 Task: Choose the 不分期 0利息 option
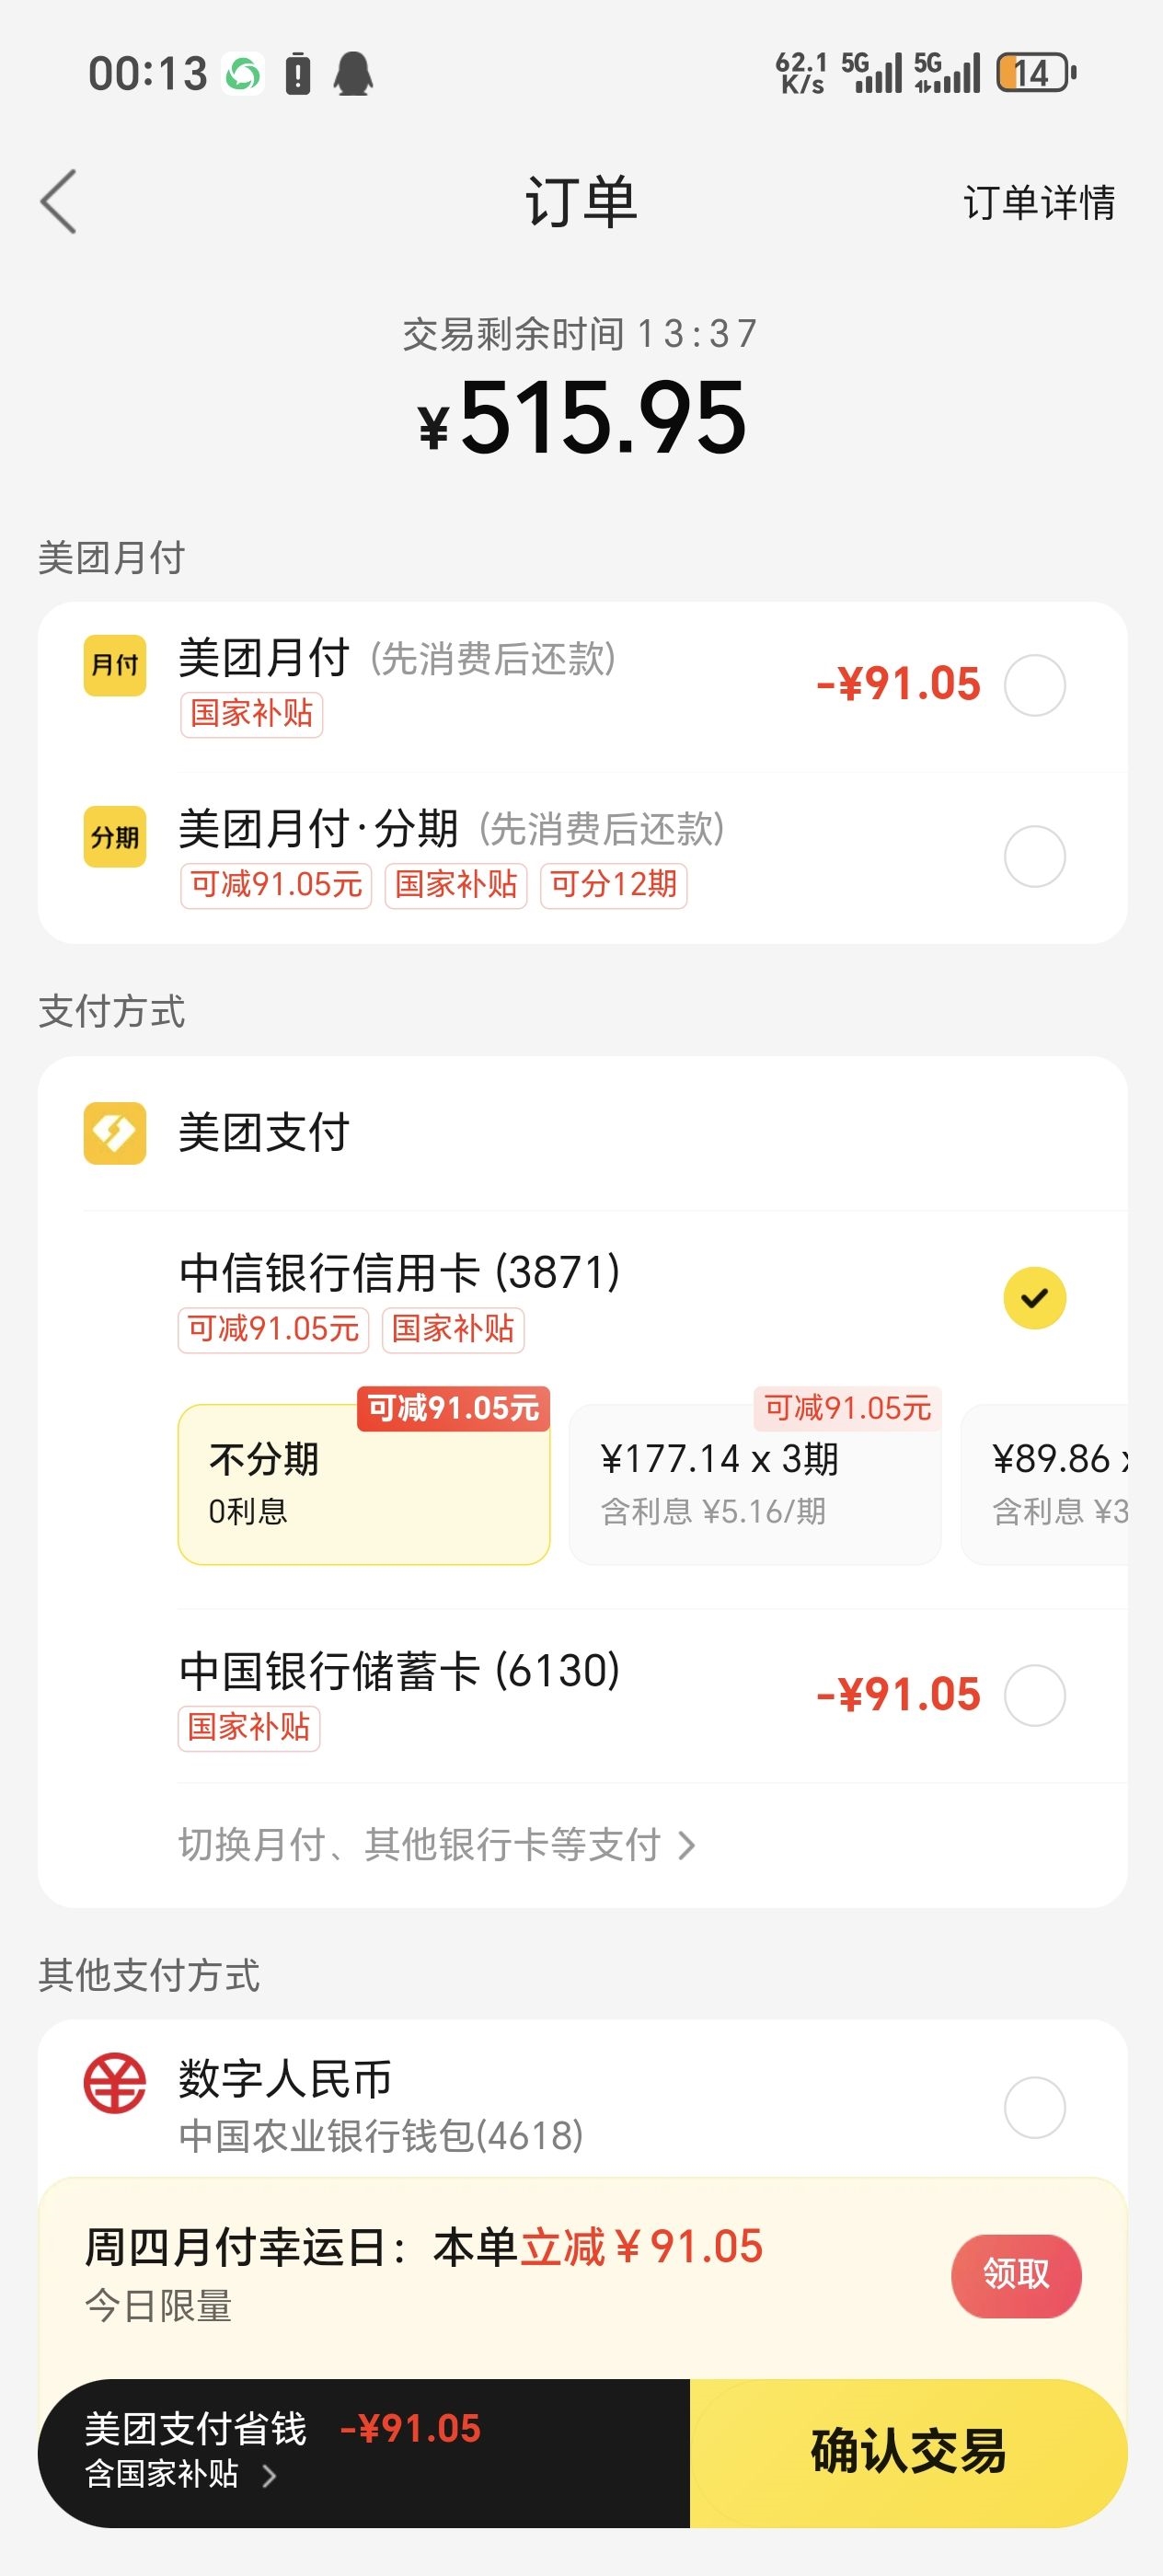click(x=363, y=1484)
